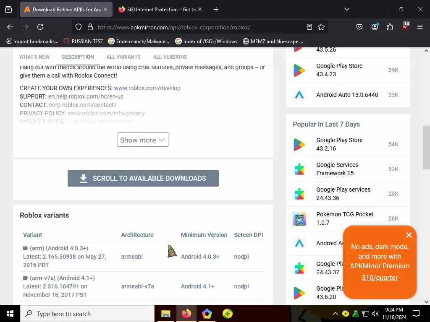
Task: Click the Firefox back arrow button
Action: pos(10,27)
